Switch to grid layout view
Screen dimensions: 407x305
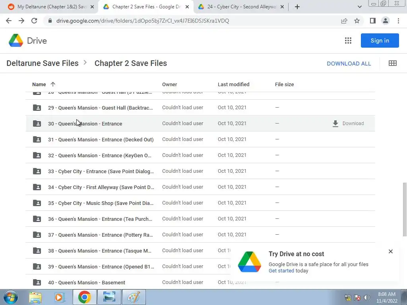coord(392,63)
